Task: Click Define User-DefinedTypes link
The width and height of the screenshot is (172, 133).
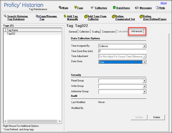Action: pos(155,18)
